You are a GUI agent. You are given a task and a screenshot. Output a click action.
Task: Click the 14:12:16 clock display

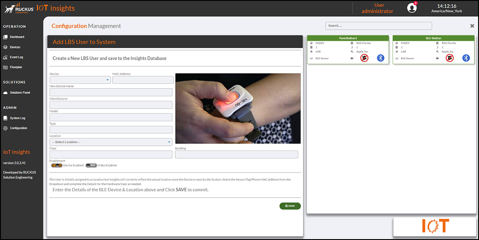[x=447, y=6]
